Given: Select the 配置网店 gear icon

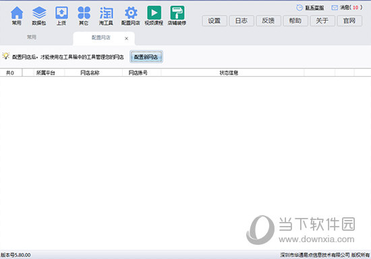Looking at the screenshot, I should [x=131, y=15].
